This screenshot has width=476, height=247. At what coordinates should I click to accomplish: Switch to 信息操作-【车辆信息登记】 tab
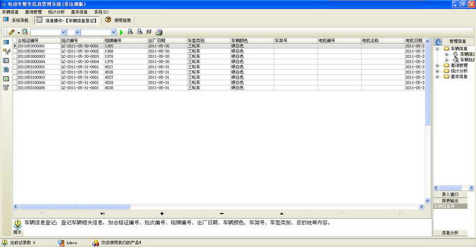click(67, 20)
